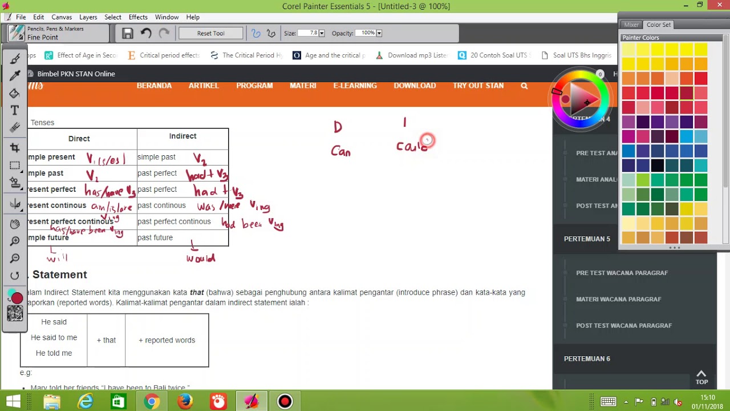Open File Explorer from taskbar
This screenshot has width=730, height=411.
coord(51,402)
